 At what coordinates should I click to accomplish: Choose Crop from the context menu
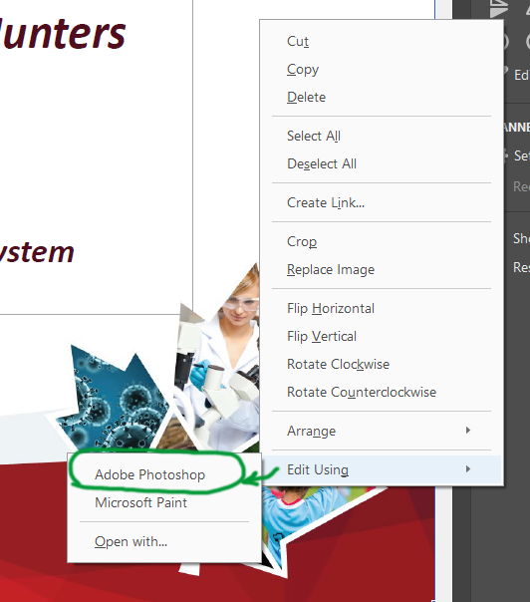coord(382,241)
